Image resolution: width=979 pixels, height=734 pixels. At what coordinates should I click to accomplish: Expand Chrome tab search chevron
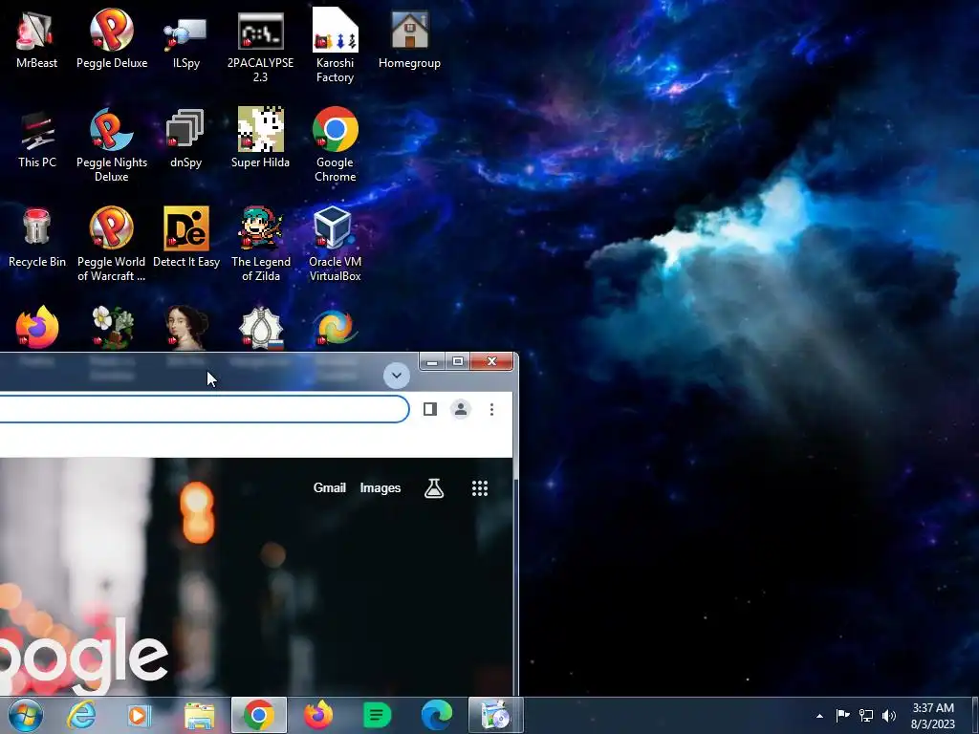[397, 375]
